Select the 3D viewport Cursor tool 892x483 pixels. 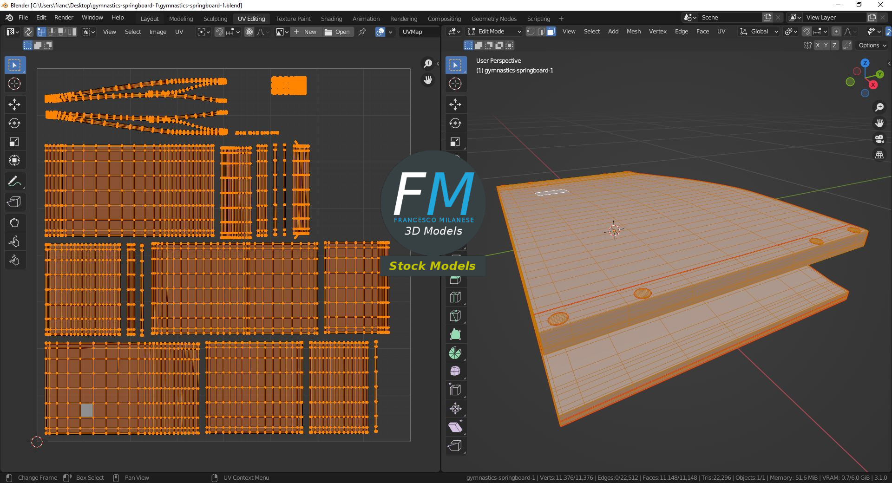[x=456, y=84]
